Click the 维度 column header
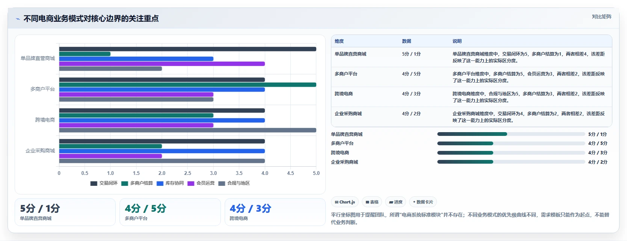Viewport: 627px width, 241px height. tap(339, 41)
